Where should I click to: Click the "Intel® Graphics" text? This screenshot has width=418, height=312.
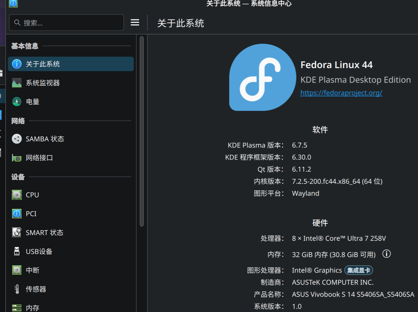(x=317, y=270)
